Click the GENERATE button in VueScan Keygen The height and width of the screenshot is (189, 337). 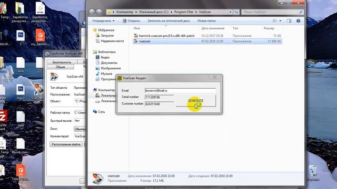tap(195, 100)
